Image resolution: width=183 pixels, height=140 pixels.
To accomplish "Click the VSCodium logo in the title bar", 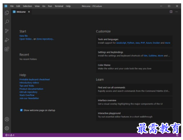I will pos(6,6).
